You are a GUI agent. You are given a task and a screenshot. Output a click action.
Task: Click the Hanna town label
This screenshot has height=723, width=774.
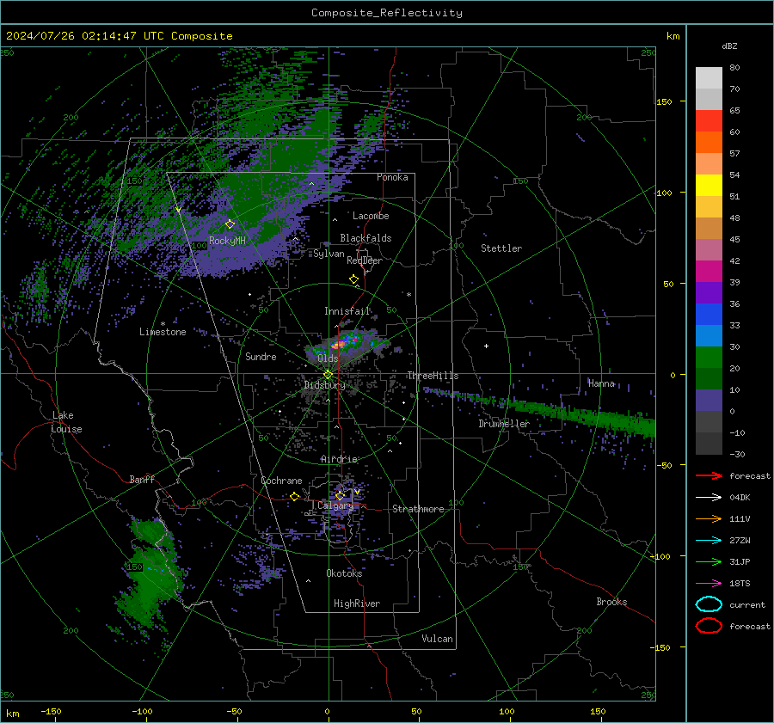click(x=601, y=383)
